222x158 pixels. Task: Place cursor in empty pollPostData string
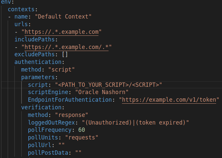78,153
